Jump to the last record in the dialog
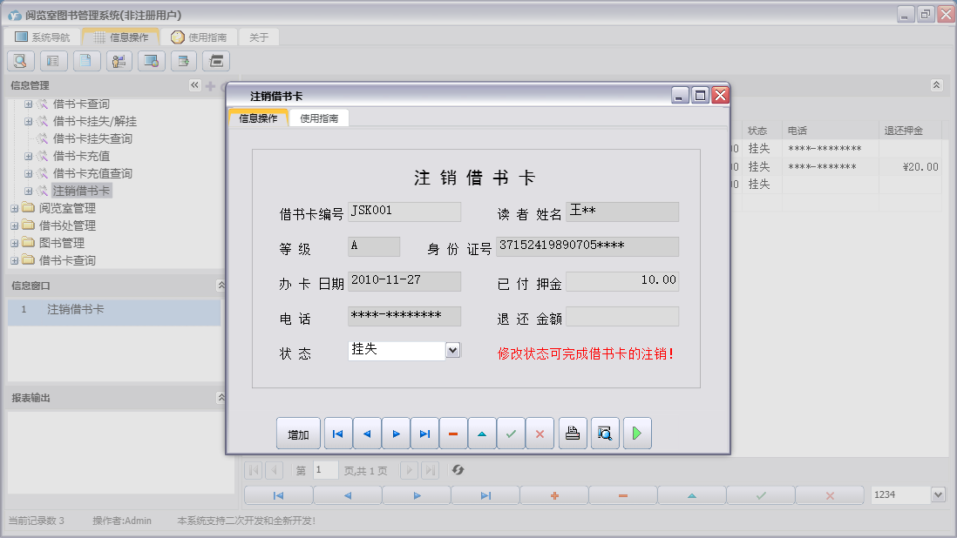Viewport: 957px width, 538px height. pyautogui.click(x=424, y=433)
